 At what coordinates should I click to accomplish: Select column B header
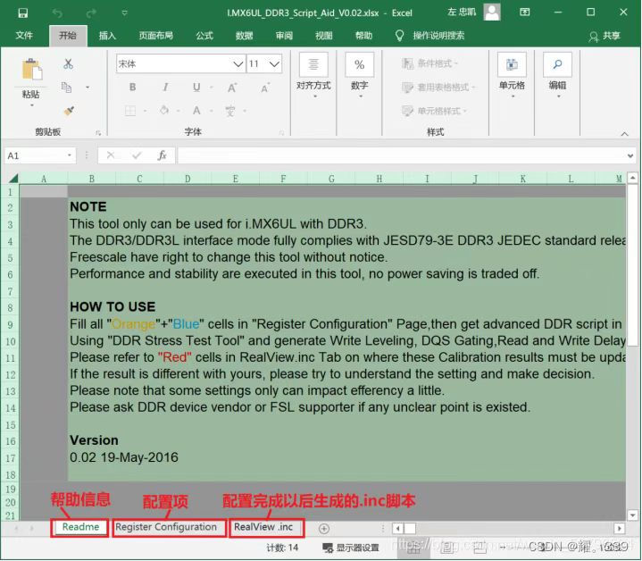92,179
